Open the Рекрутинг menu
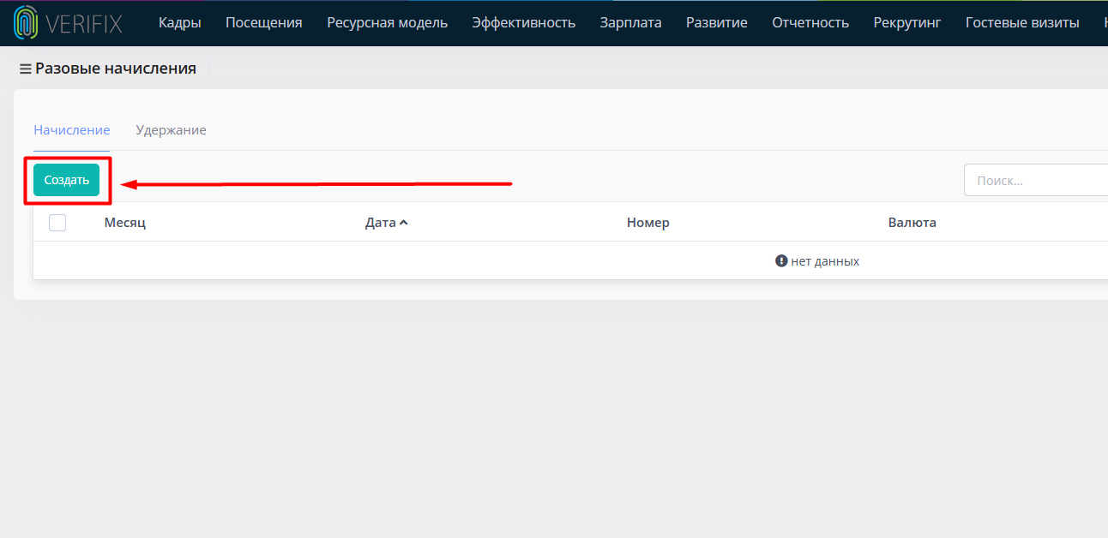Screen dimensions: 1108x538 [907, 22]
